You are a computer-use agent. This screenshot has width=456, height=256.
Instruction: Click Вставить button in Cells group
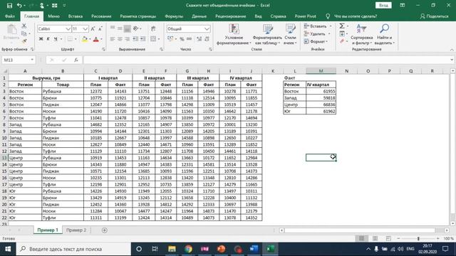[317, 26]
